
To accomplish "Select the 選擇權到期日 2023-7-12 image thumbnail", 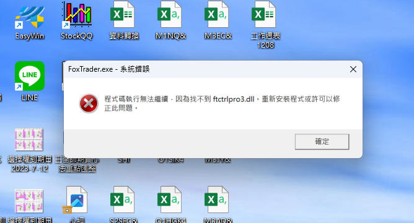I will [x=29, y=140].
